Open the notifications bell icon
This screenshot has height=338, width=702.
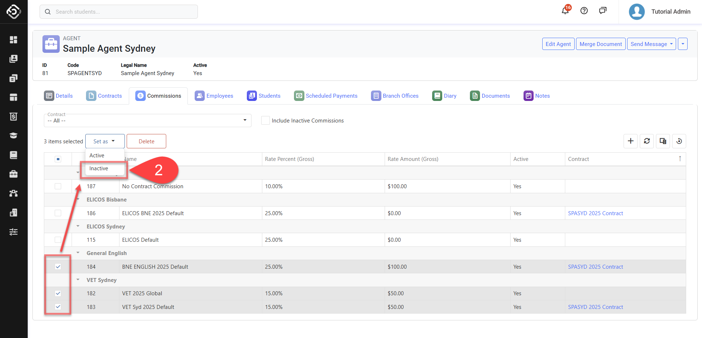pyautogui.click(x=565, y=11)
